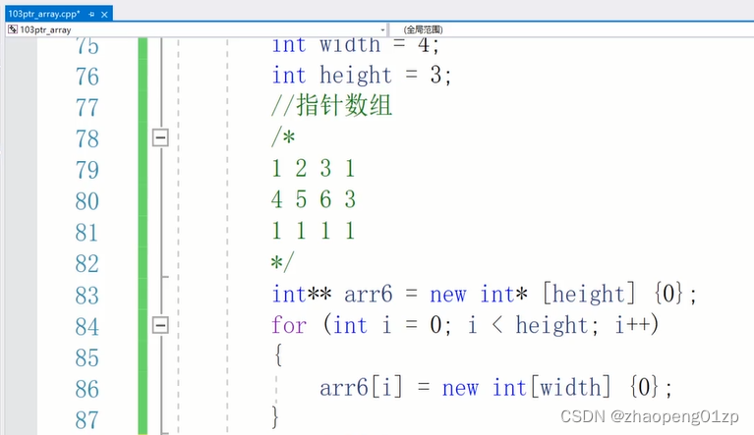Image resolution: width=754 pixels, height=435 pixels.
Task: Click line number 86
Action: [87, 389]
